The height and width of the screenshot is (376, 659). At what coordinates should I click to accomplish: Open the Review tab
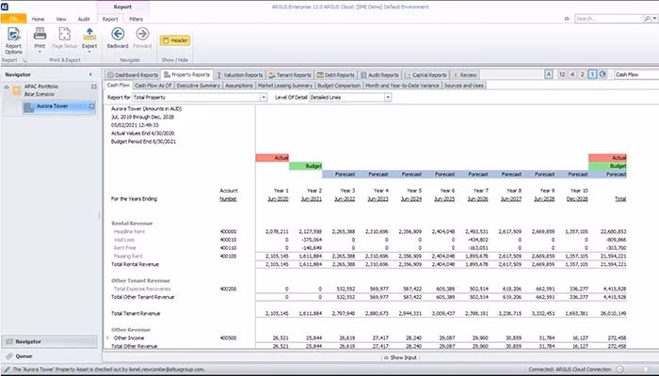465,74
